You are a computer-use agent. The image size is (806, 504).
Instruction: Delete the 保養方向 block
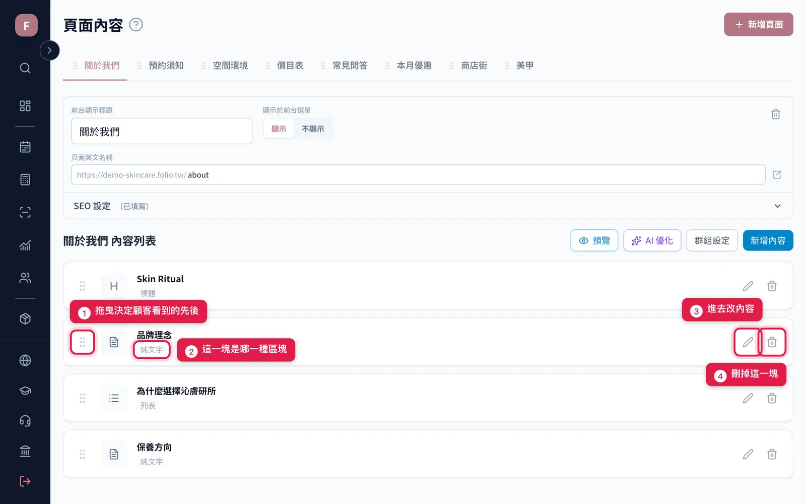[772, 454]
